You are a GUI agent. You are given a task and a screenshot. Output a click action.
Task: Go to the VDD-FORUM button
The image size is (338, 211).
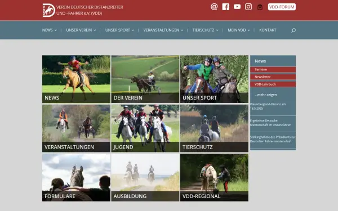click(282, 7)
